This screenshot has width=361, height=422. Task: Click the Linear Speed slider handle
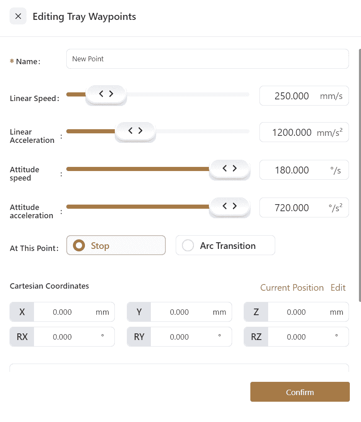click(x=106, y=94)
